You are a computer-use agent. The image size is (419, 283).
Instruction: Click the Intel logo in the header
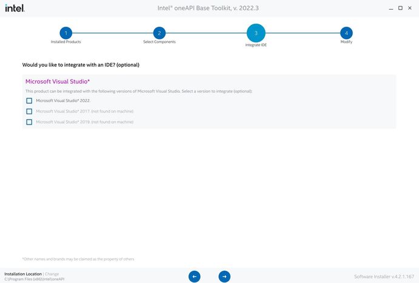15,8
